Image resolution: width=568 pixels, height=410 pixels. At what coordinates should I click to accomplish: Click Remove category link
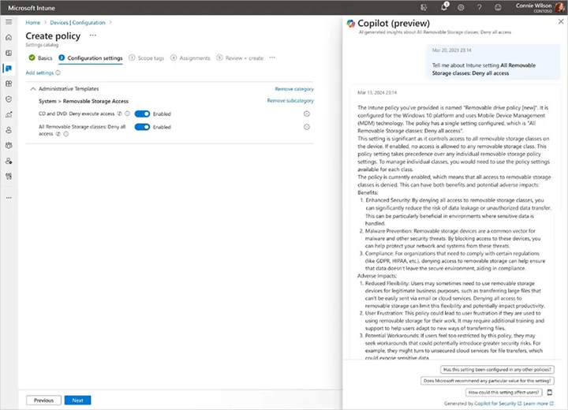point(294,89)
